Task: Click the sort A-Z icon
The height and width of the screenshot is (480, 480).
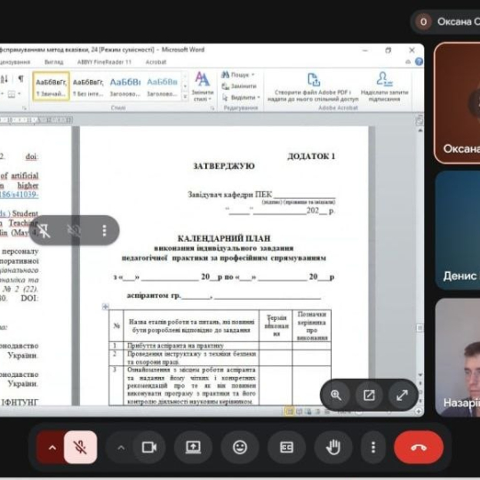Action: click(x=4, y=79)
